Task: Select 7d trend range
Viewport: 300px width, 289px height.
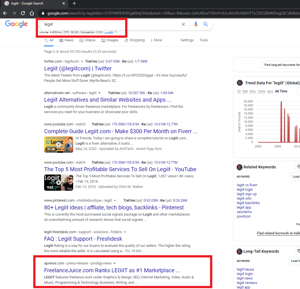Action: pos(239,91)
